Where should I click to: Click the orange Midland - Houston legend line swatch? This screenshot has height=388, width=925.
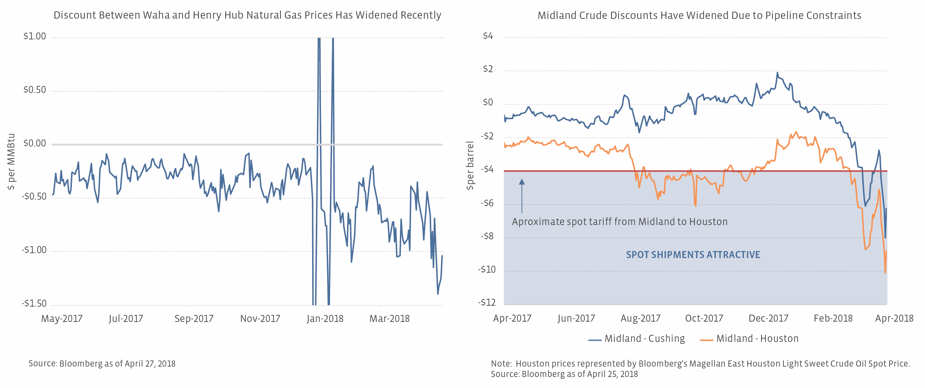point(706,340)
